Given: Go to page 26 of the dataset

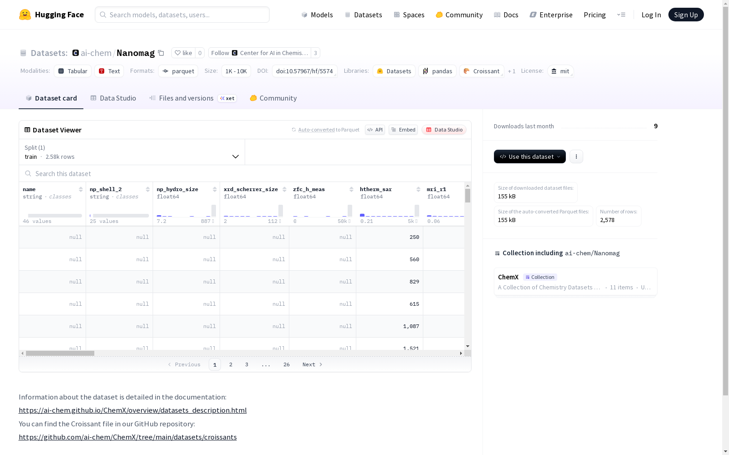Looking at the screenshot, I should 287,364.
